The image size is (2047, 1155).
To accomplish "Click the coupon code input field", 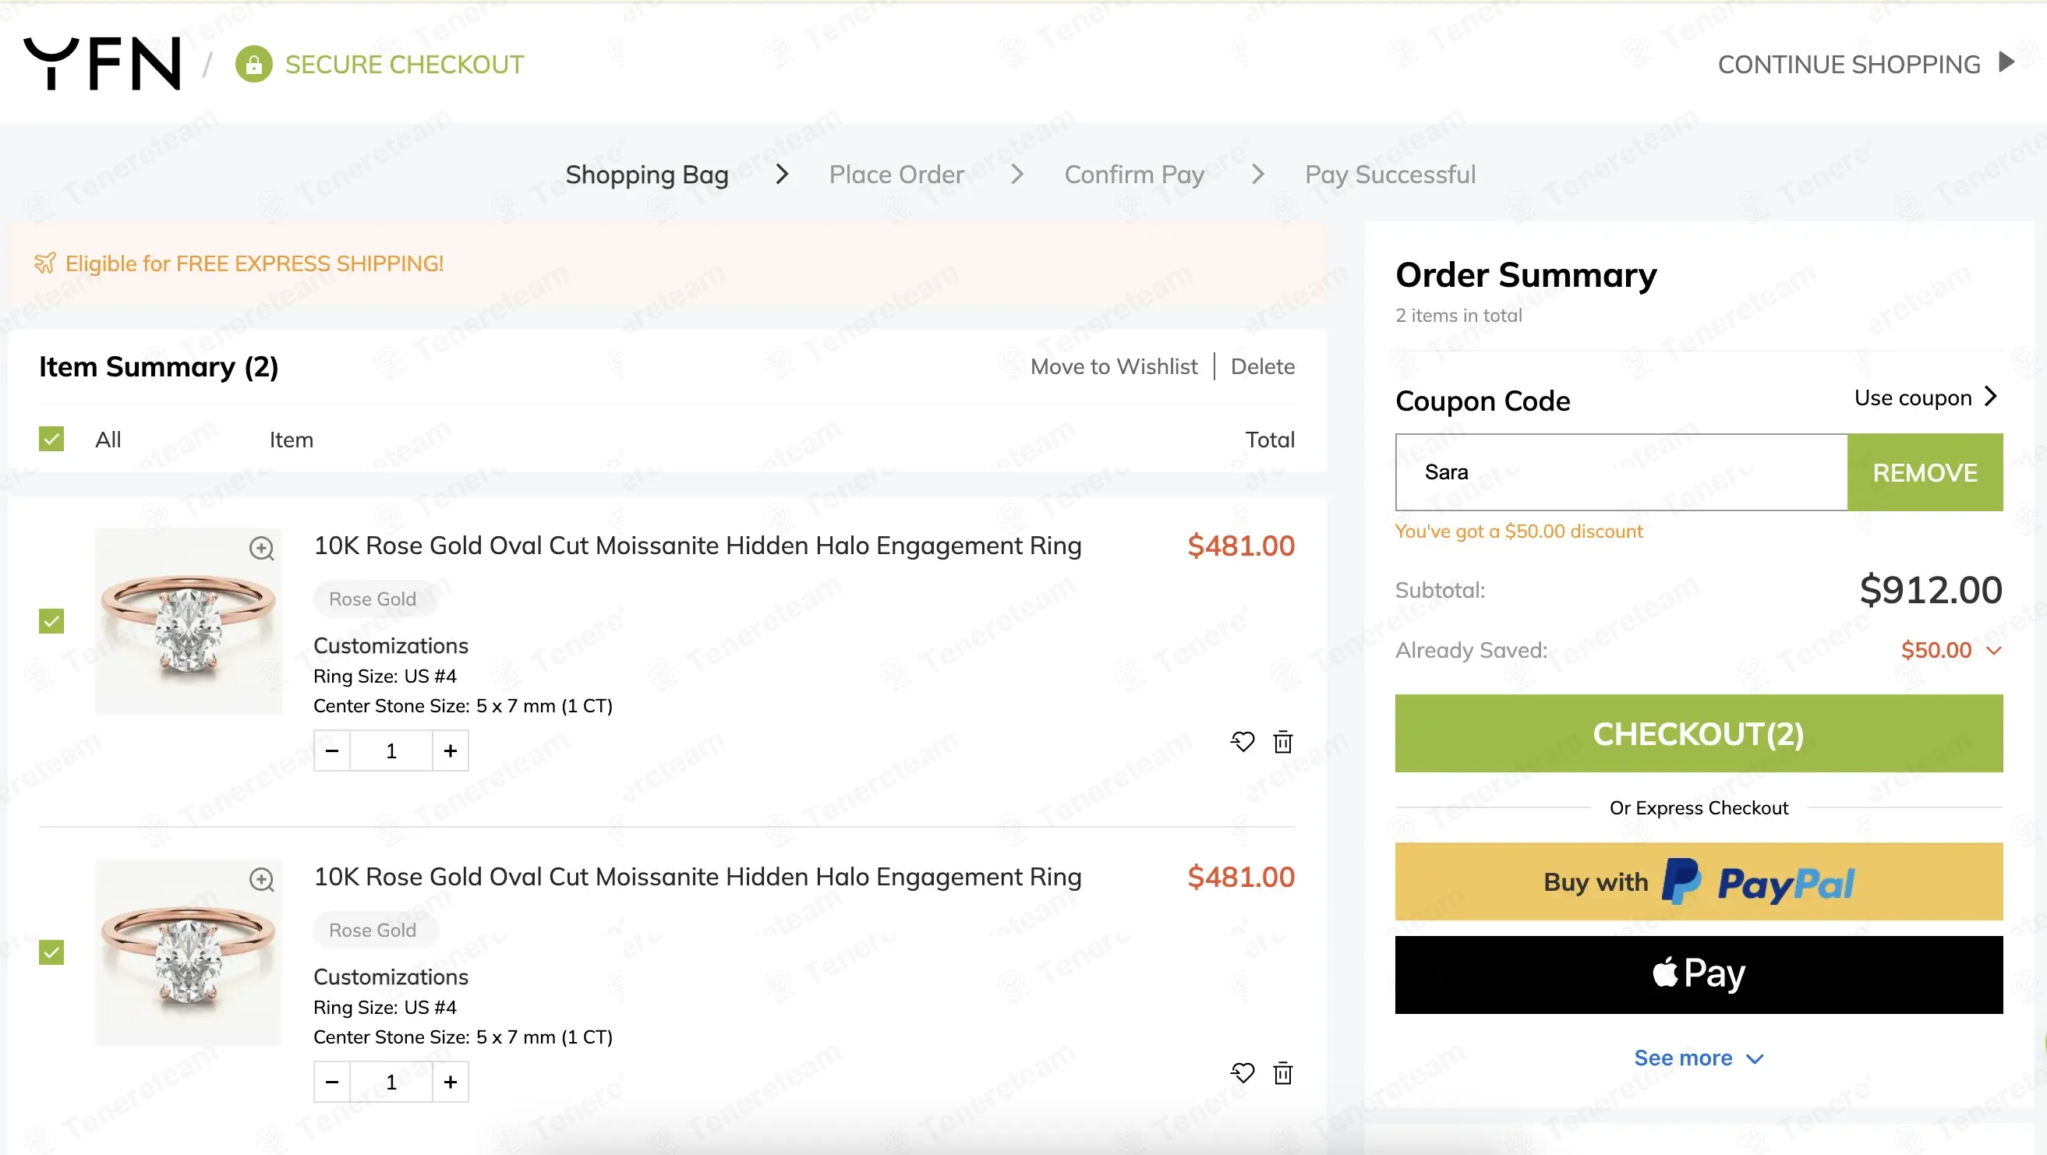I will 1621,472.
